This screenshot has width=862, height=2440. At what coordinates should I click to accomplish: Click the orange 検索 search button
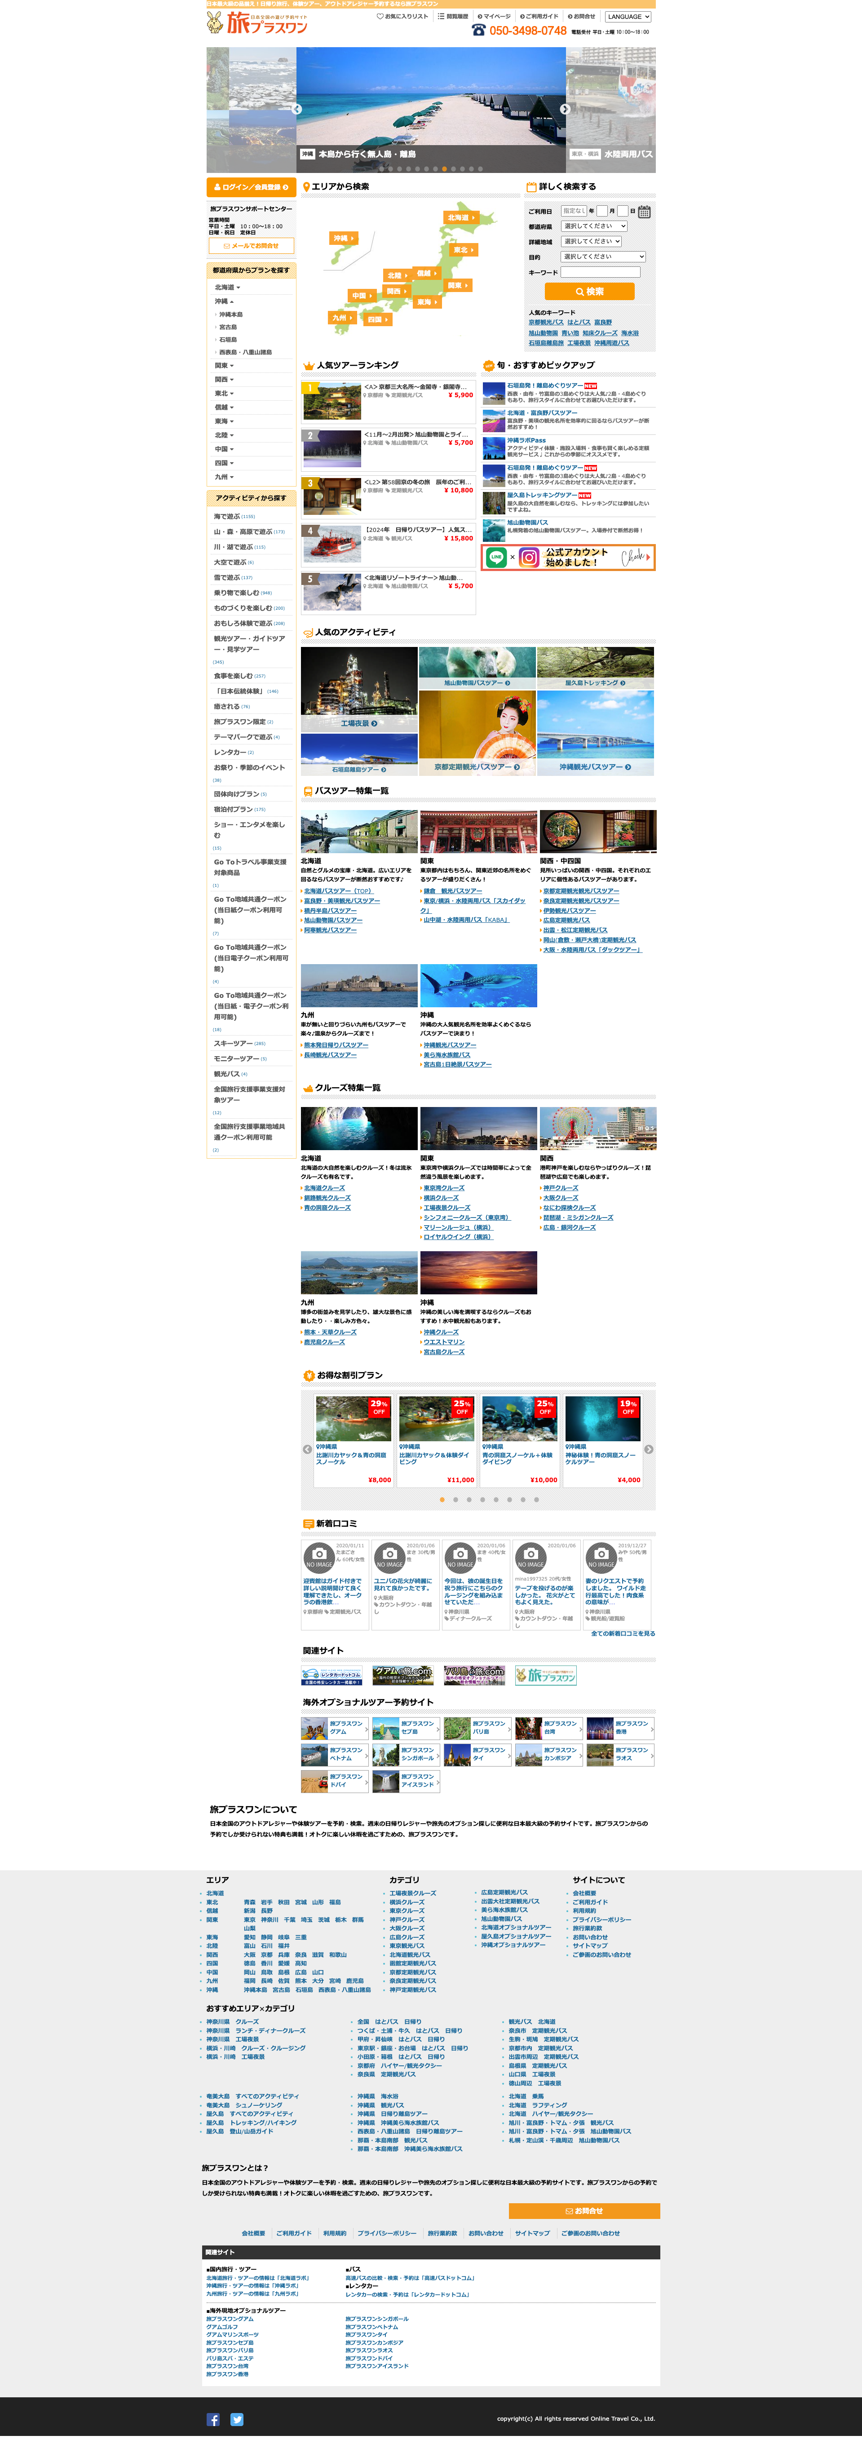[x=589, y=292]
